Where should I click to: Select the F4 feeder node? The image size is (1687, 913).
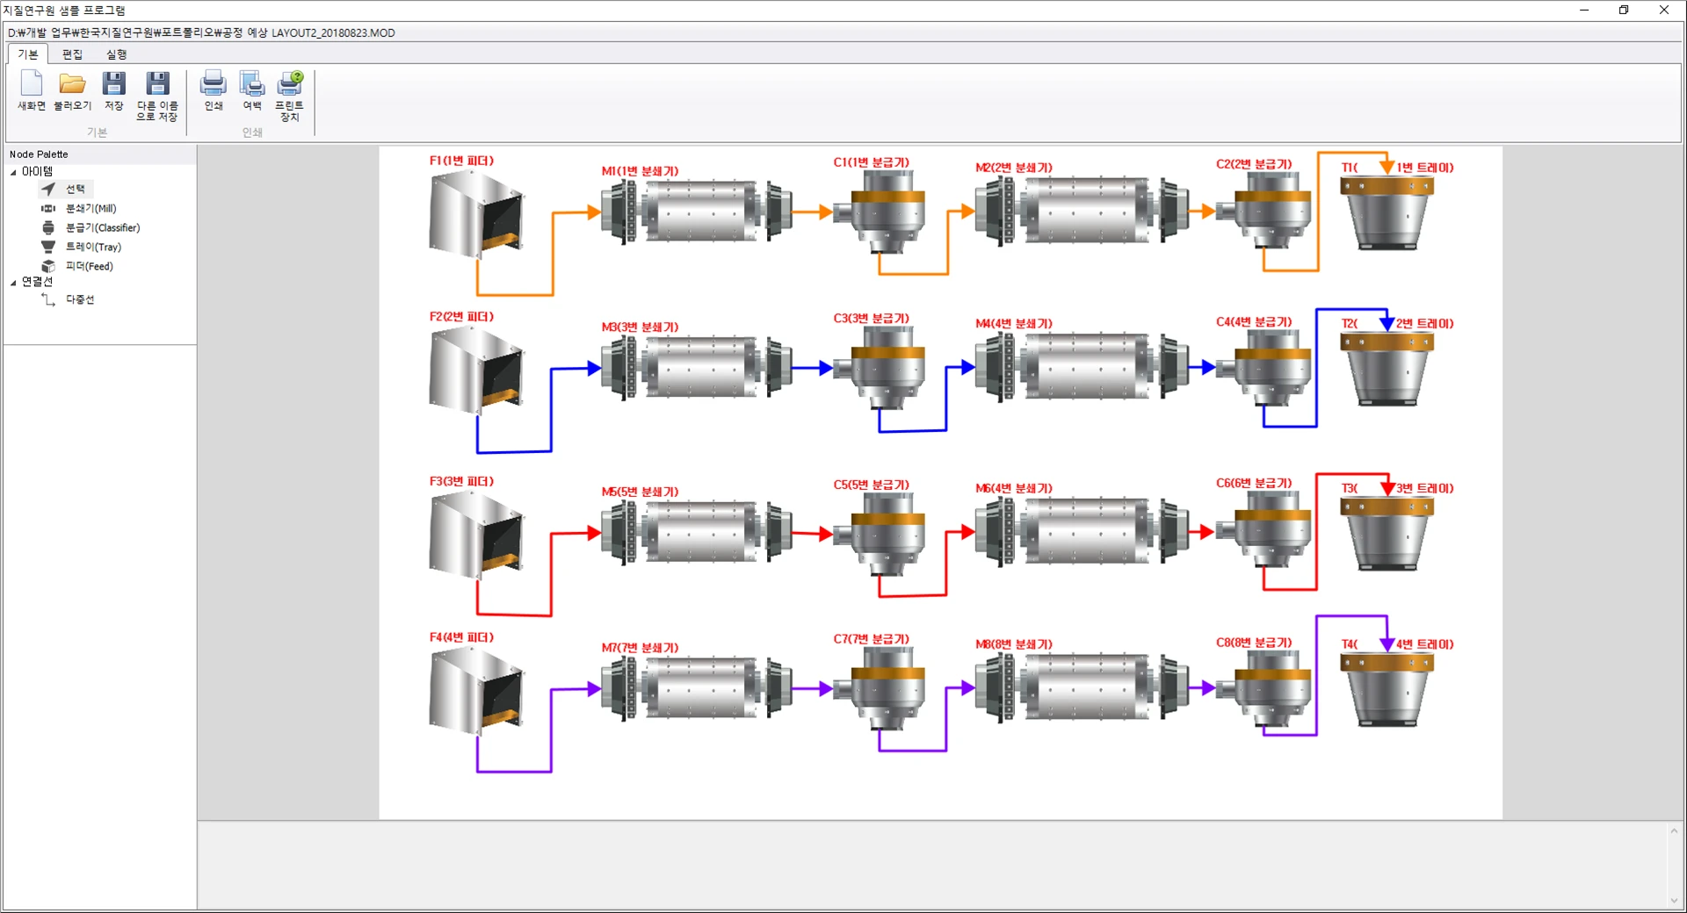click(x=476, y=692)
